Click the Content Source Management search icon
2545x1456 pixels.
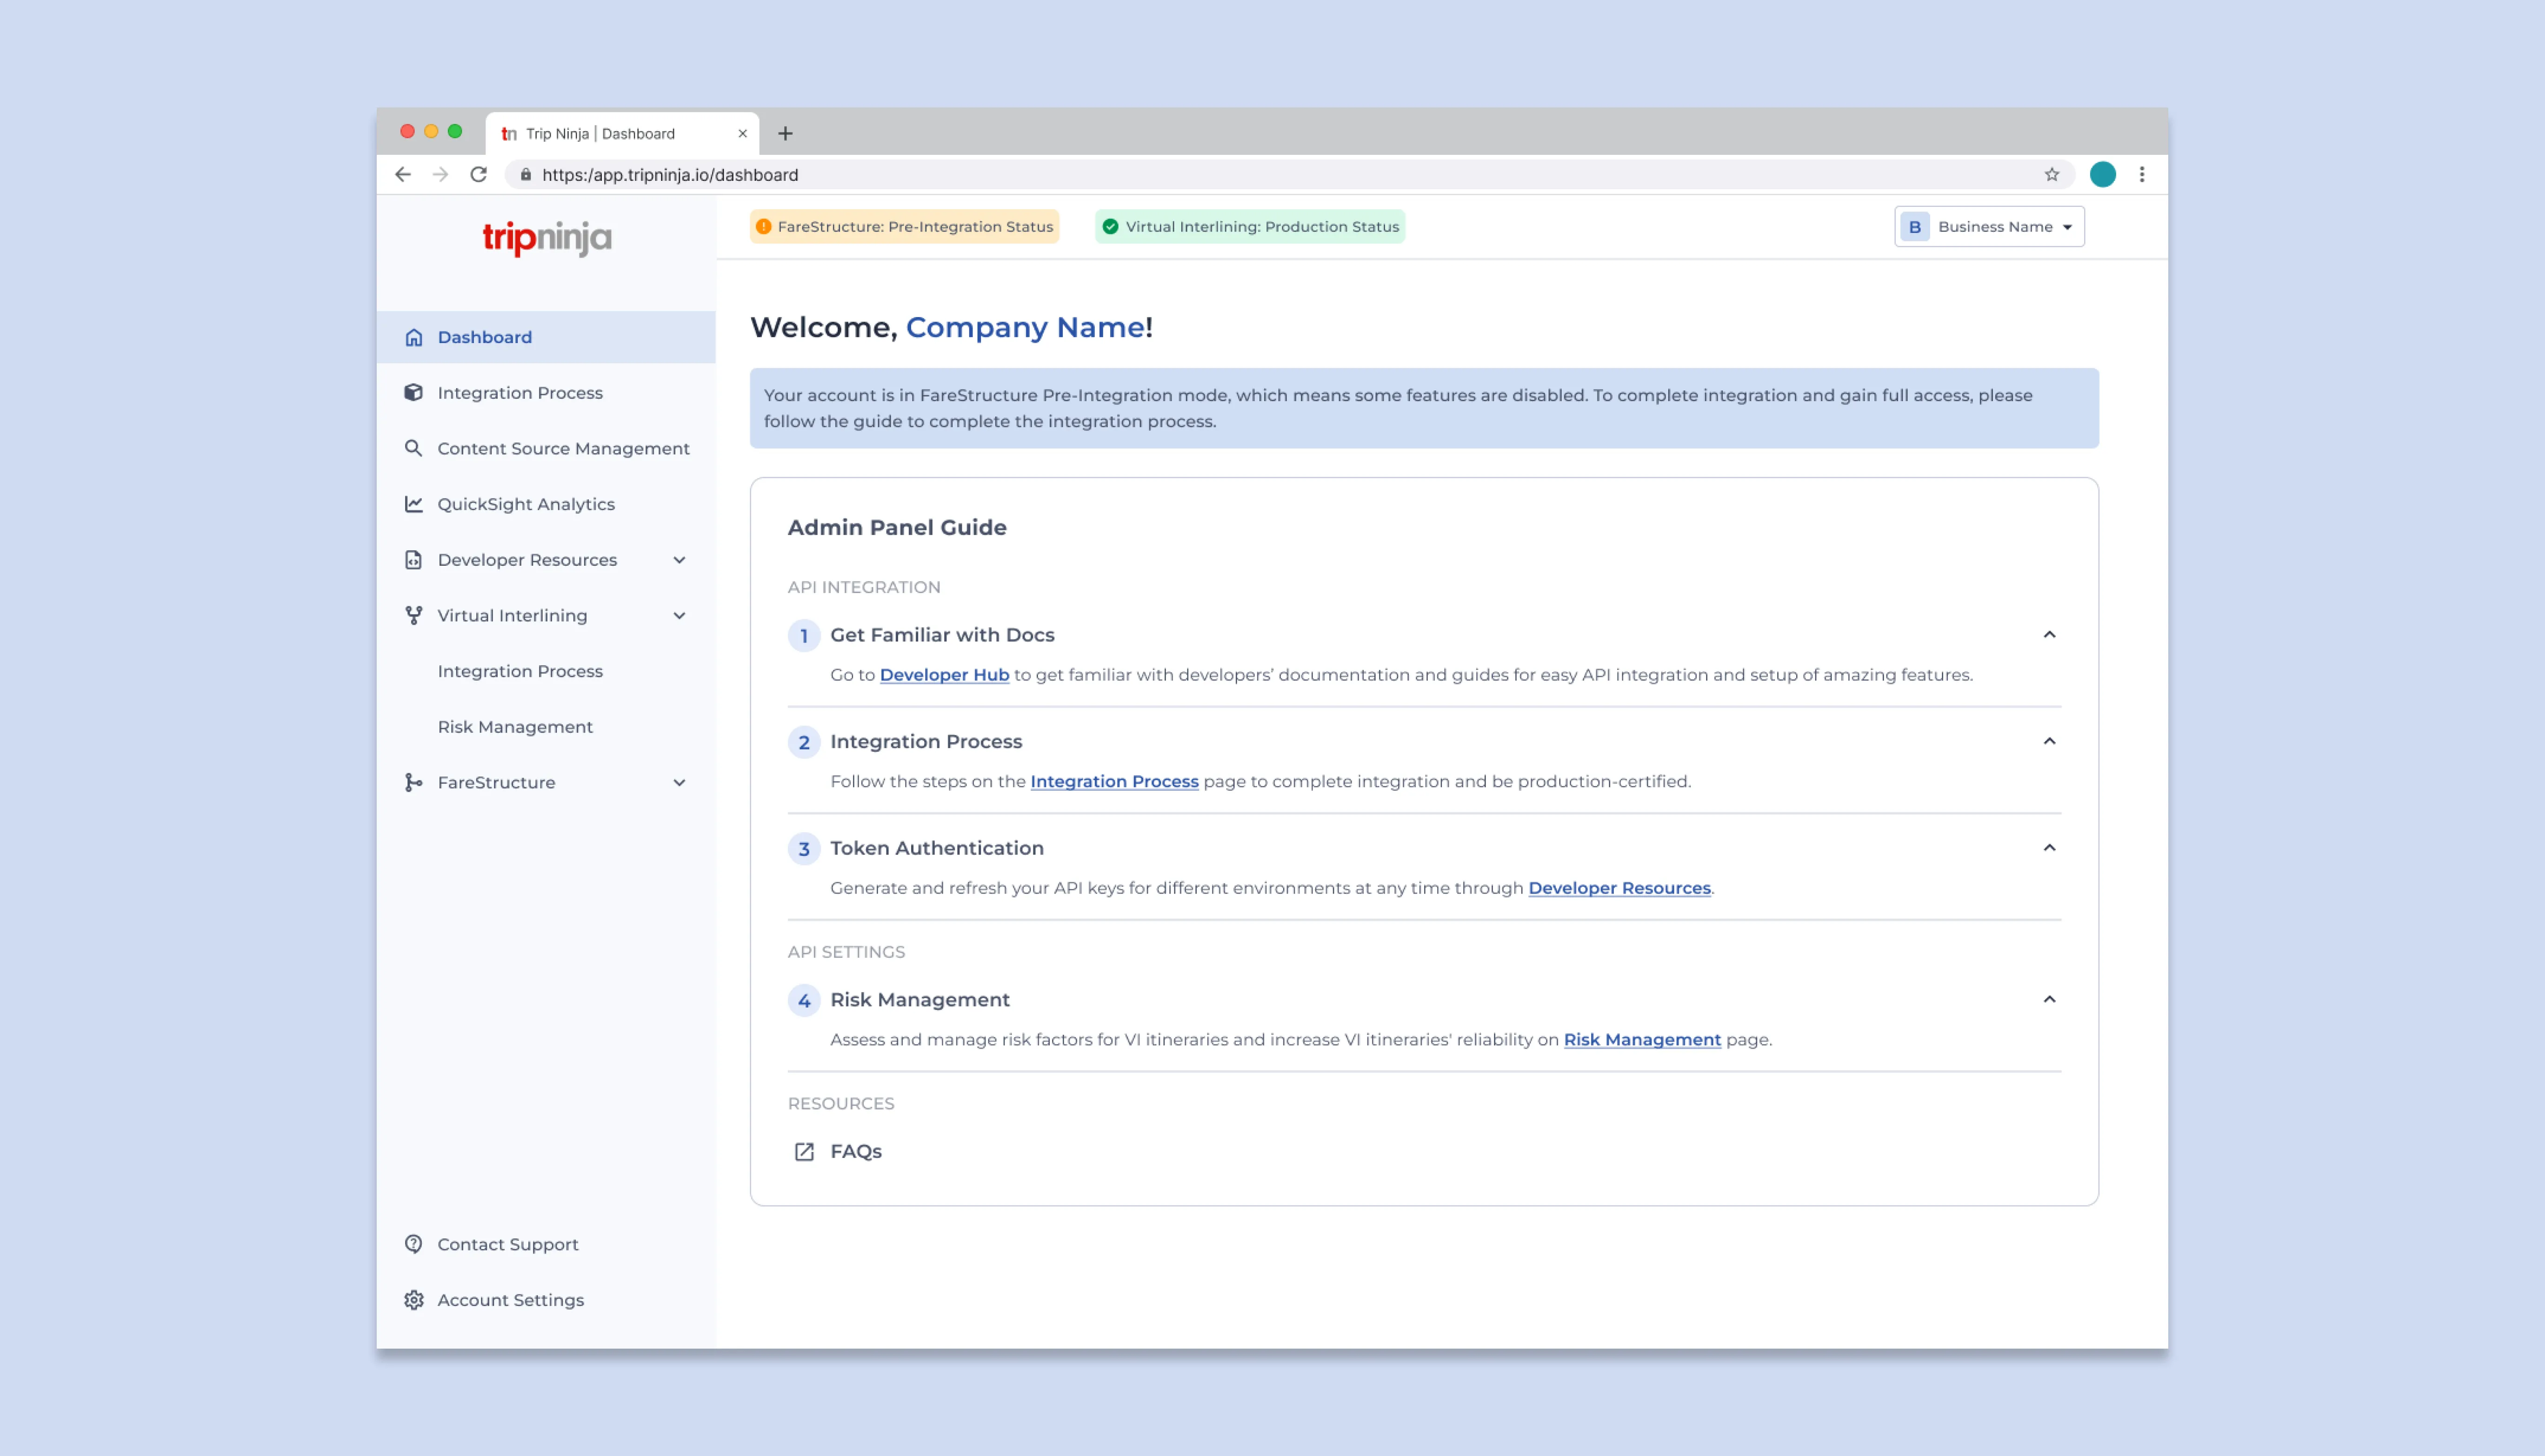coord(413,448)
